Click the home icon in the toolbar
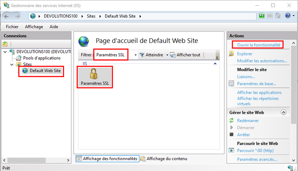The height and width of the screenshot is (171, 298). (278, 16)
